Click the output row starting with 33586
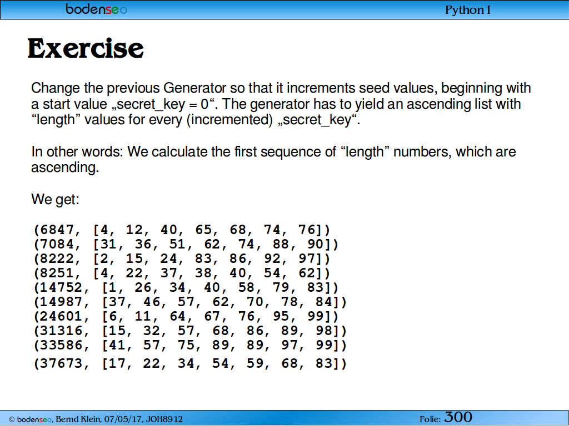The width and height of the screenshot is (569, 426). [x=191, y=345]
